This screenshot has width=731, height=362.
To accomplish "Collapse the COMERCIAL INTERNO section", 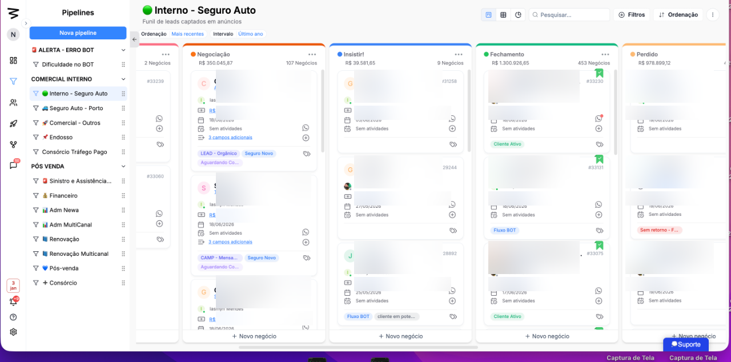I will pyautogui.click(x=123, y=79).
